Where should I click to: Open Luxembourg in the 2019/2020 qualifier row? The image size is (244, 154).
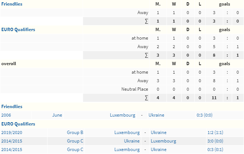click(127, 133)
